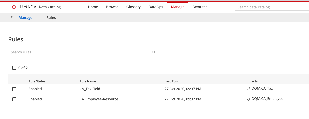The image size is (309, 119).
Task: Click the breadcrumb chevron separator
Action: pos(39,18)
